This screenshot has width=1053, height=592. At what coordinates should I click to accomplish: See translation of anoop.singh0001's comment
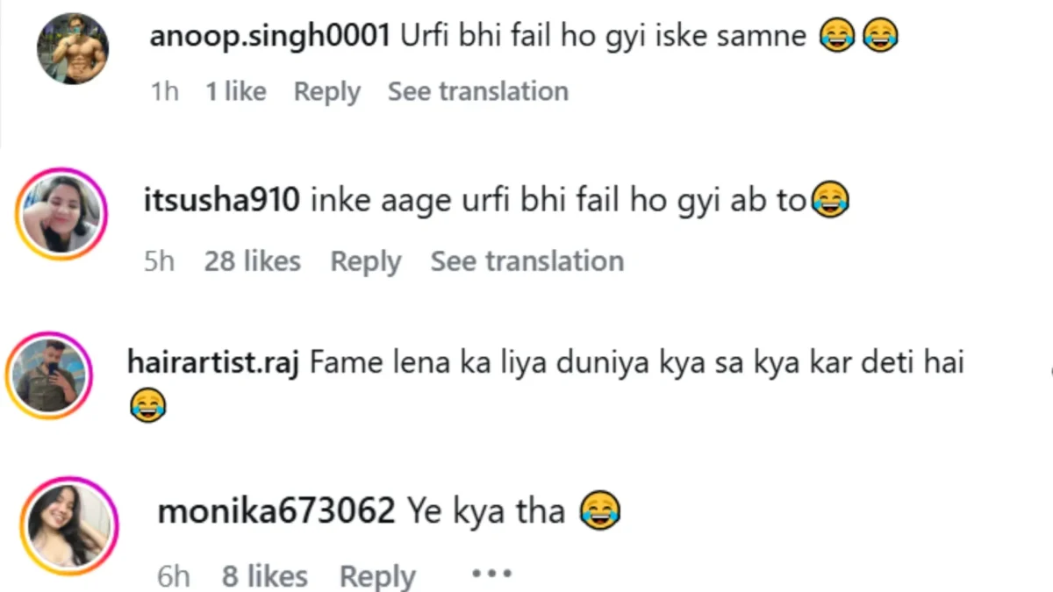click(x=478, y=91)
